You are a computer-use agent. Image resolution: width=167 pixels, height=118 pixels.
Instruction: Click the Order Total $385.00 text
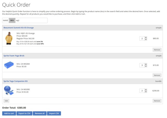click(x=14, y=108)
